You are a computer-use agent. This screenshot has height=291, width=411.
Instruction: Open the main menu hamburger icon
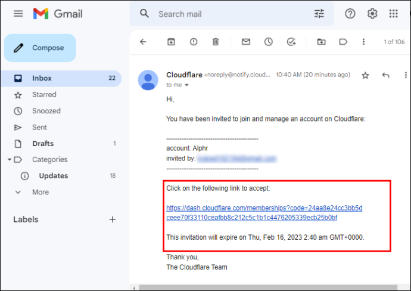(x=18, y=13)
